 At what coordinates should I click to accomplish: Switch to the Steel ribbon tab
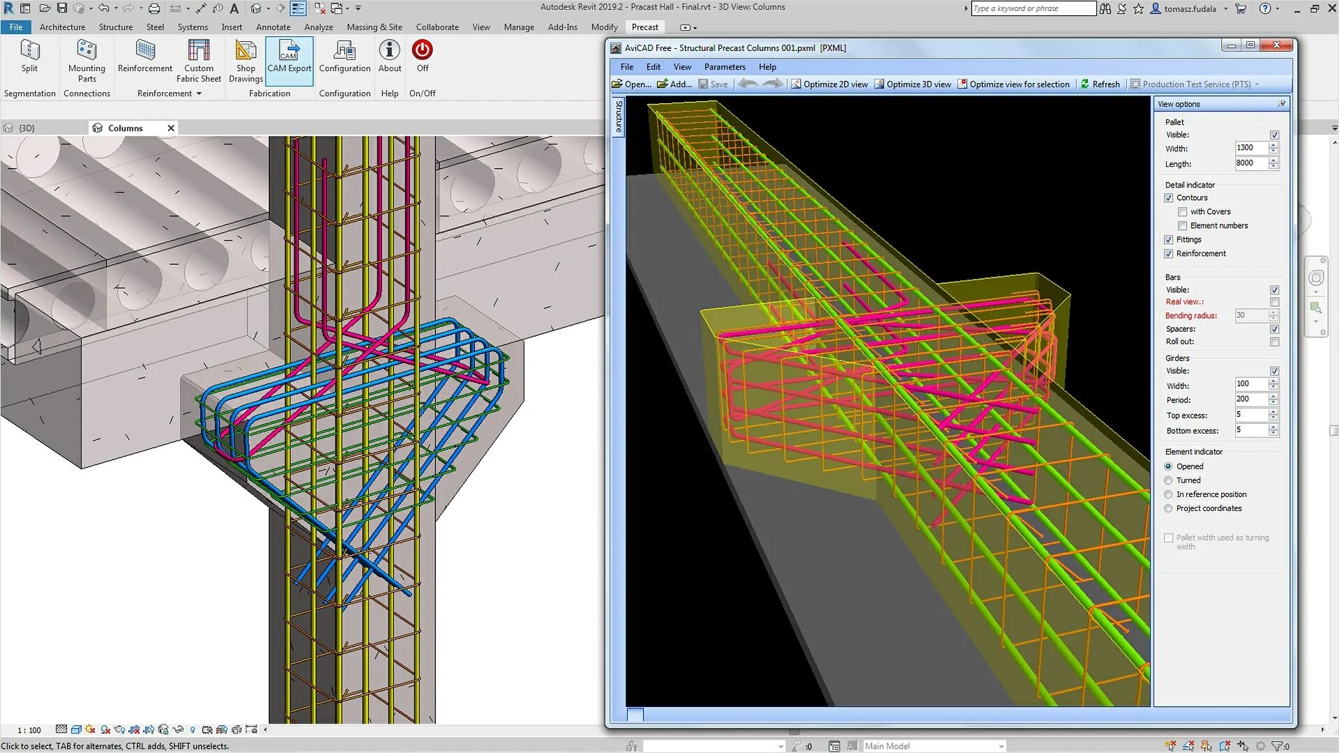point(155,27)
